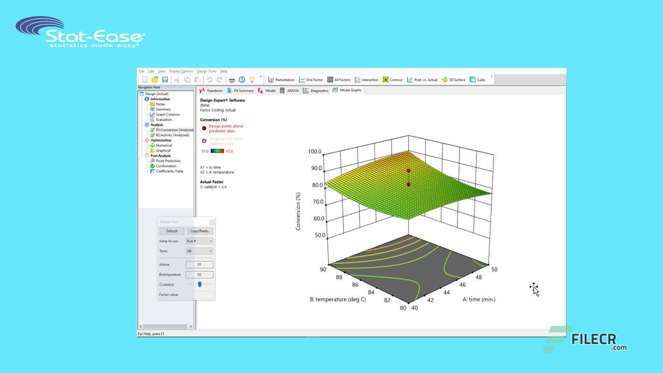
Task: Click the Default button in Factors Tool
Action: coord(171,231)
